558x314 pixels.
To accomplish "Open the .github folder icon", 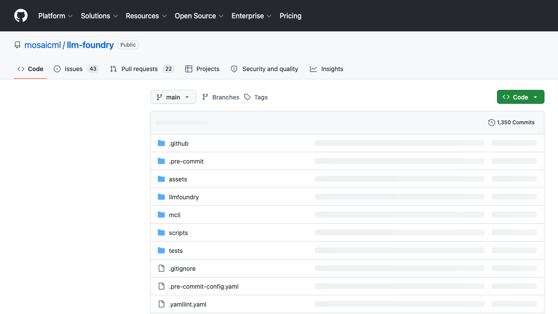I will click(x=161, y=143).
